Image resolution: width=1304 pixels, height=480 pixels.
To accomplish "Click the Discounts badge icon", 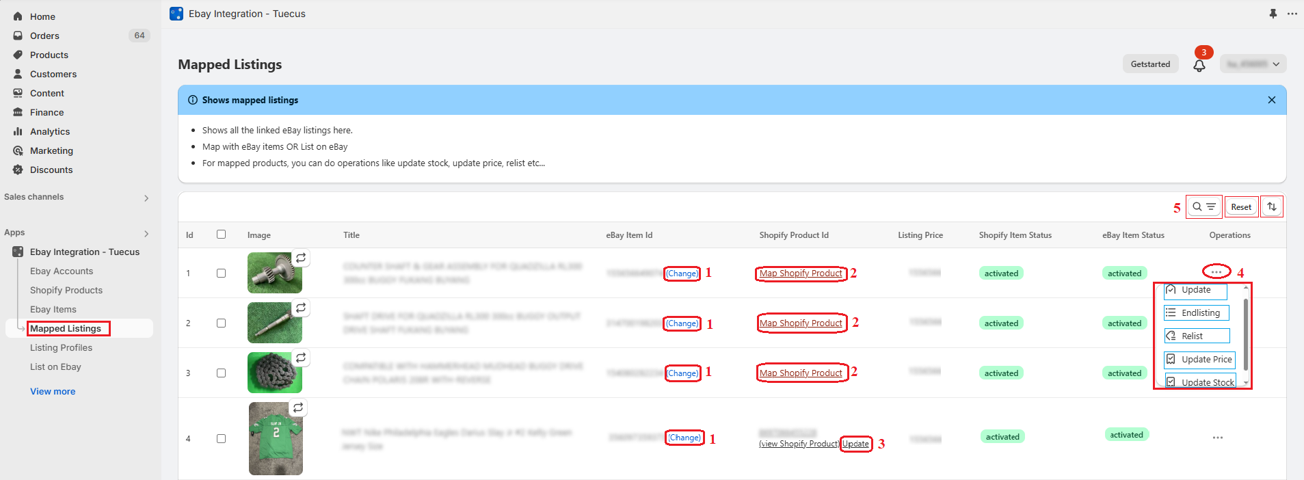I will point(18,170).
